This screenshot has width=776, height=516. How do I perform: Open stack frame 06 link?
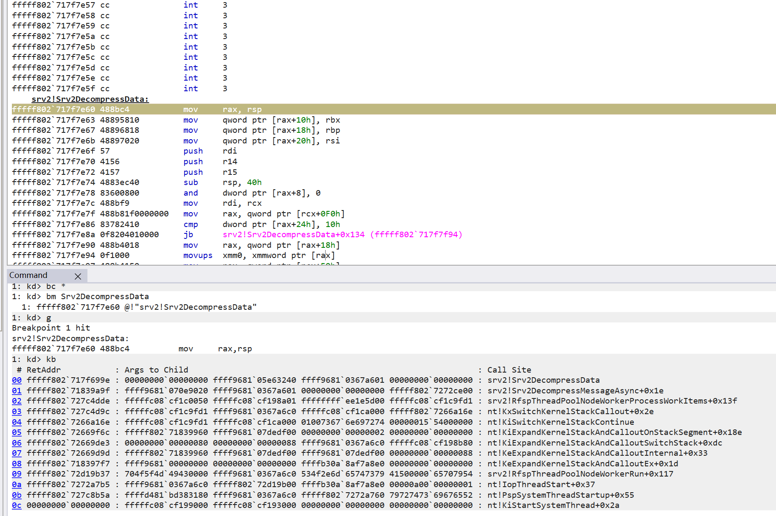click(x=17, y=443)
